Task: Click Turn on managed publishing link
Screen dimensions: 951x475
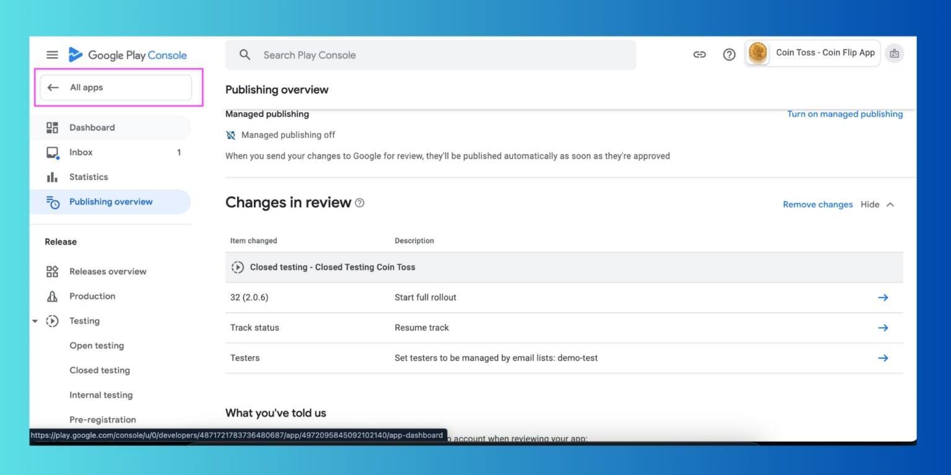Action: pos(845,114)
